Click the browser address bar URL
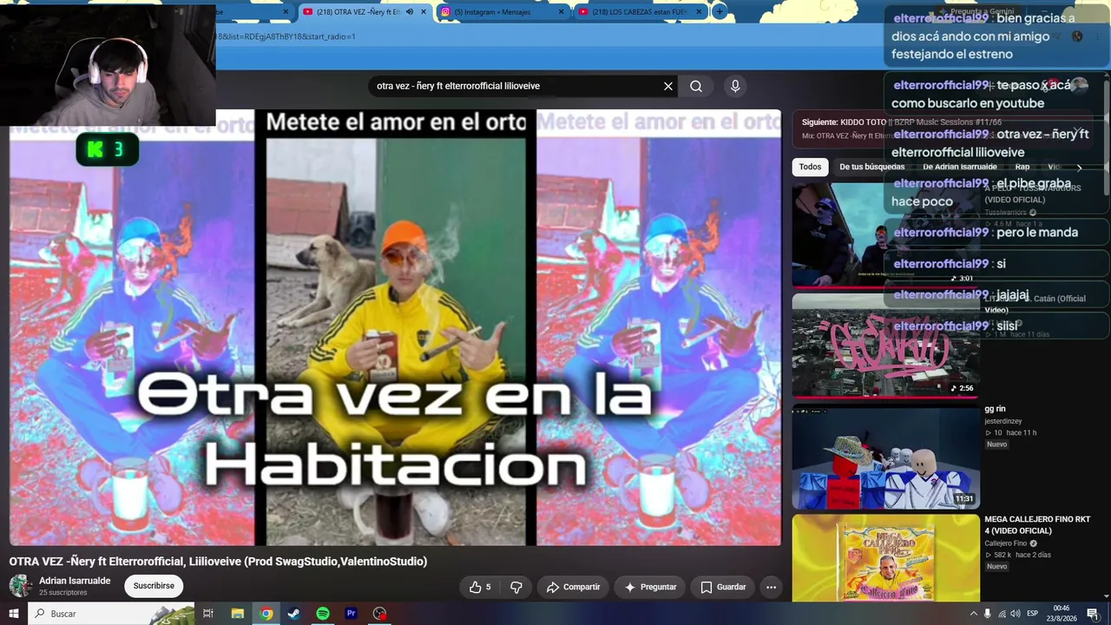Viewport: 1111px width, 625px height. coord(286,36)
